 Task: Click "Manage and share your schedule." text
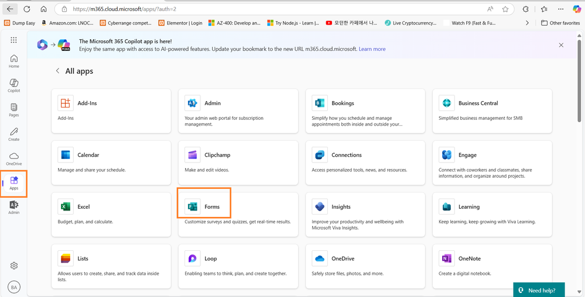92,170
